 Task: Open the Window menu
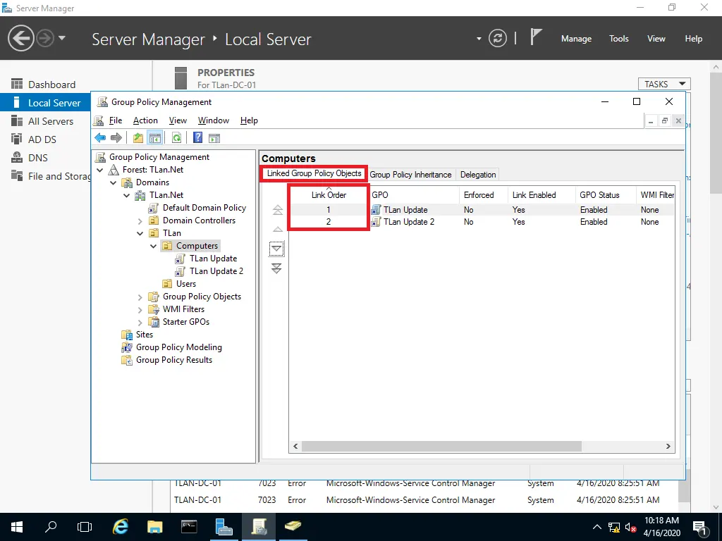[x=214, y=120]
